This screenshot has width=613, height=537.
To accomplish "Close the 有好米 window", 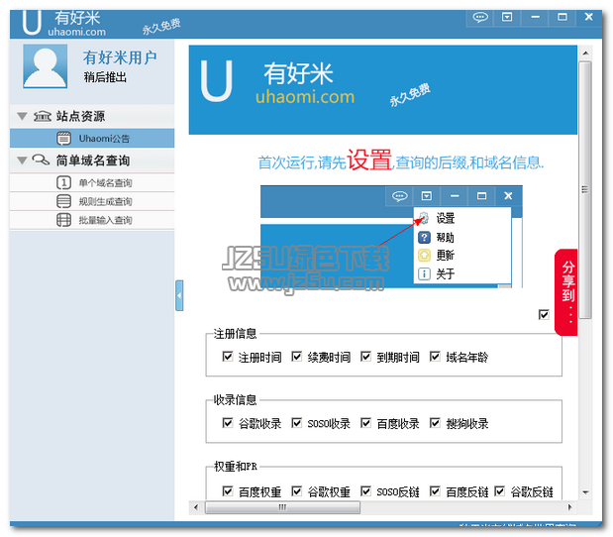I will click(x=589, y=17).
